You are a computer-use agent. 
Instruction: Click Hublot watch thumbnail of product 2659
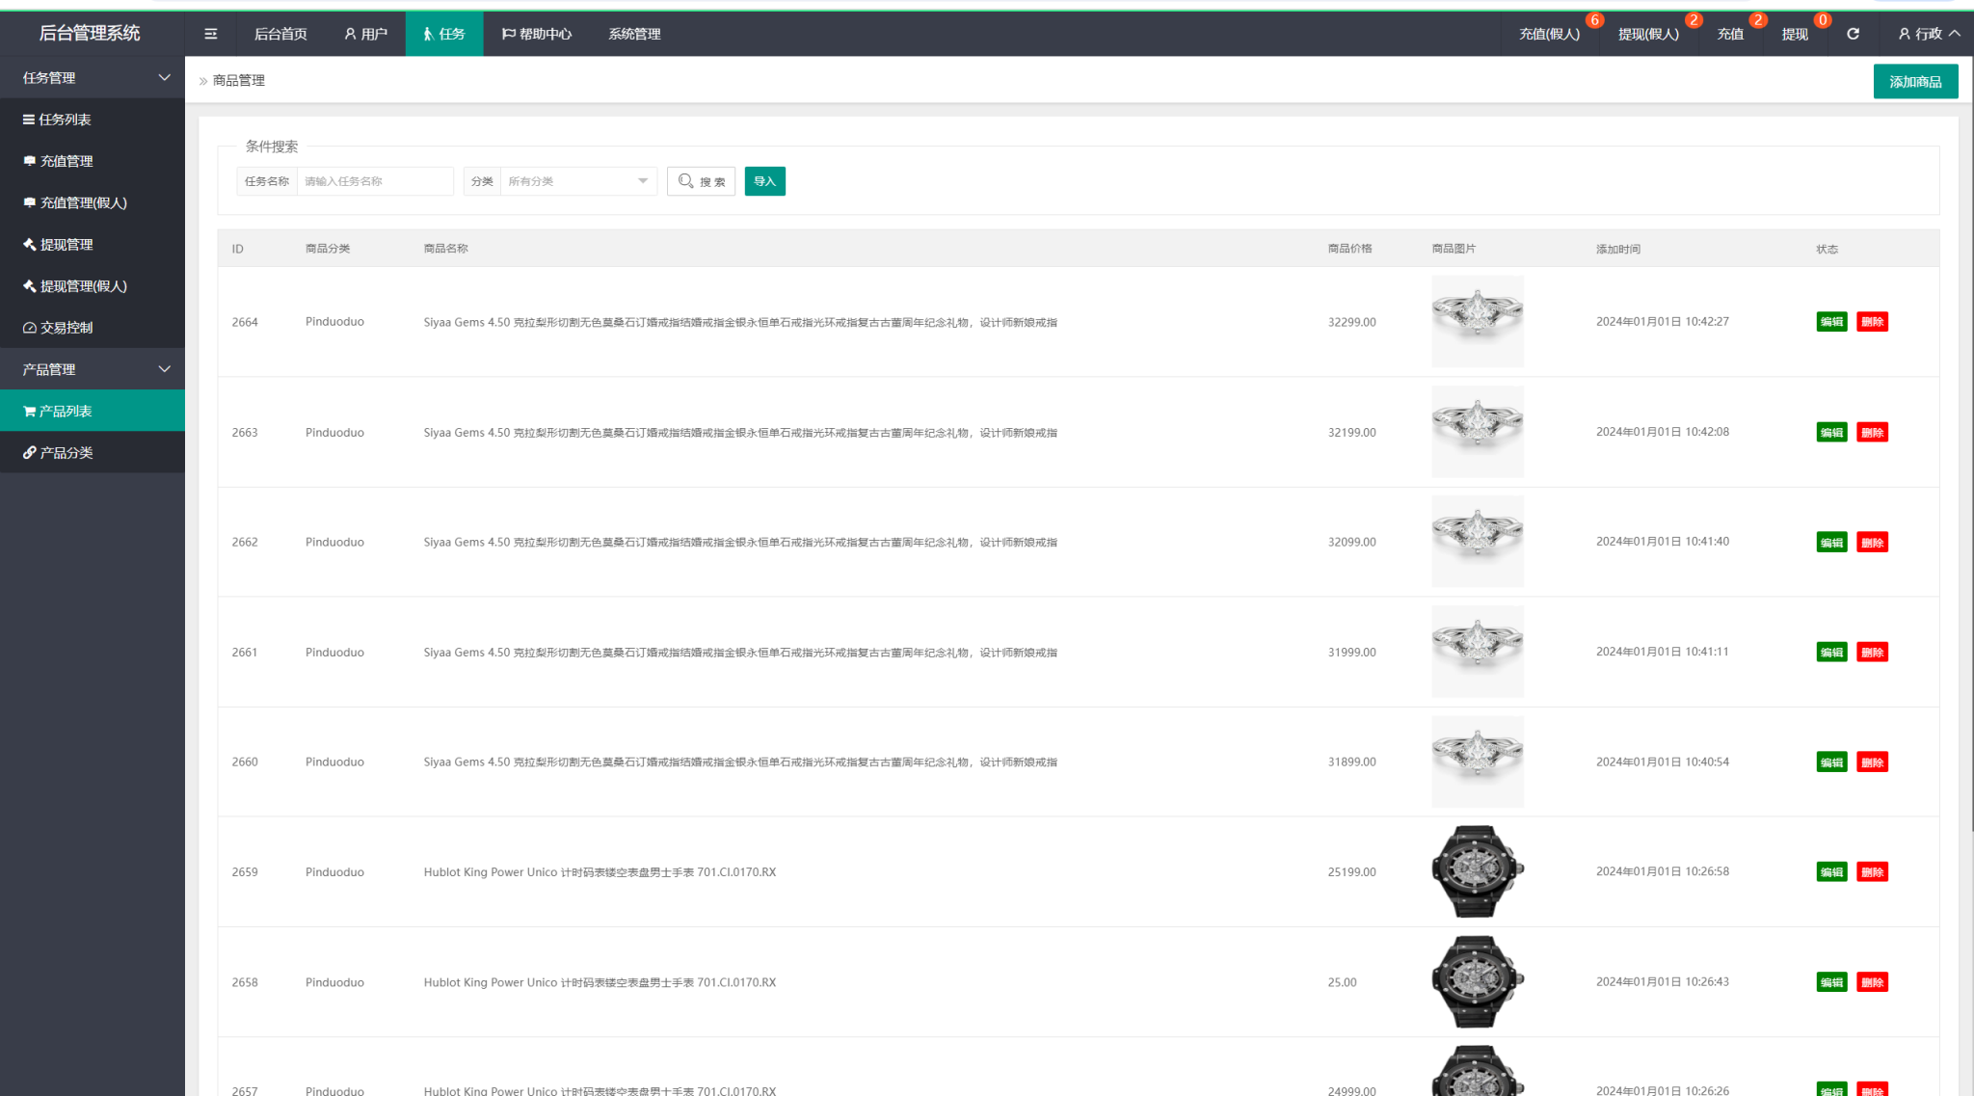[x=1477, y=871]
